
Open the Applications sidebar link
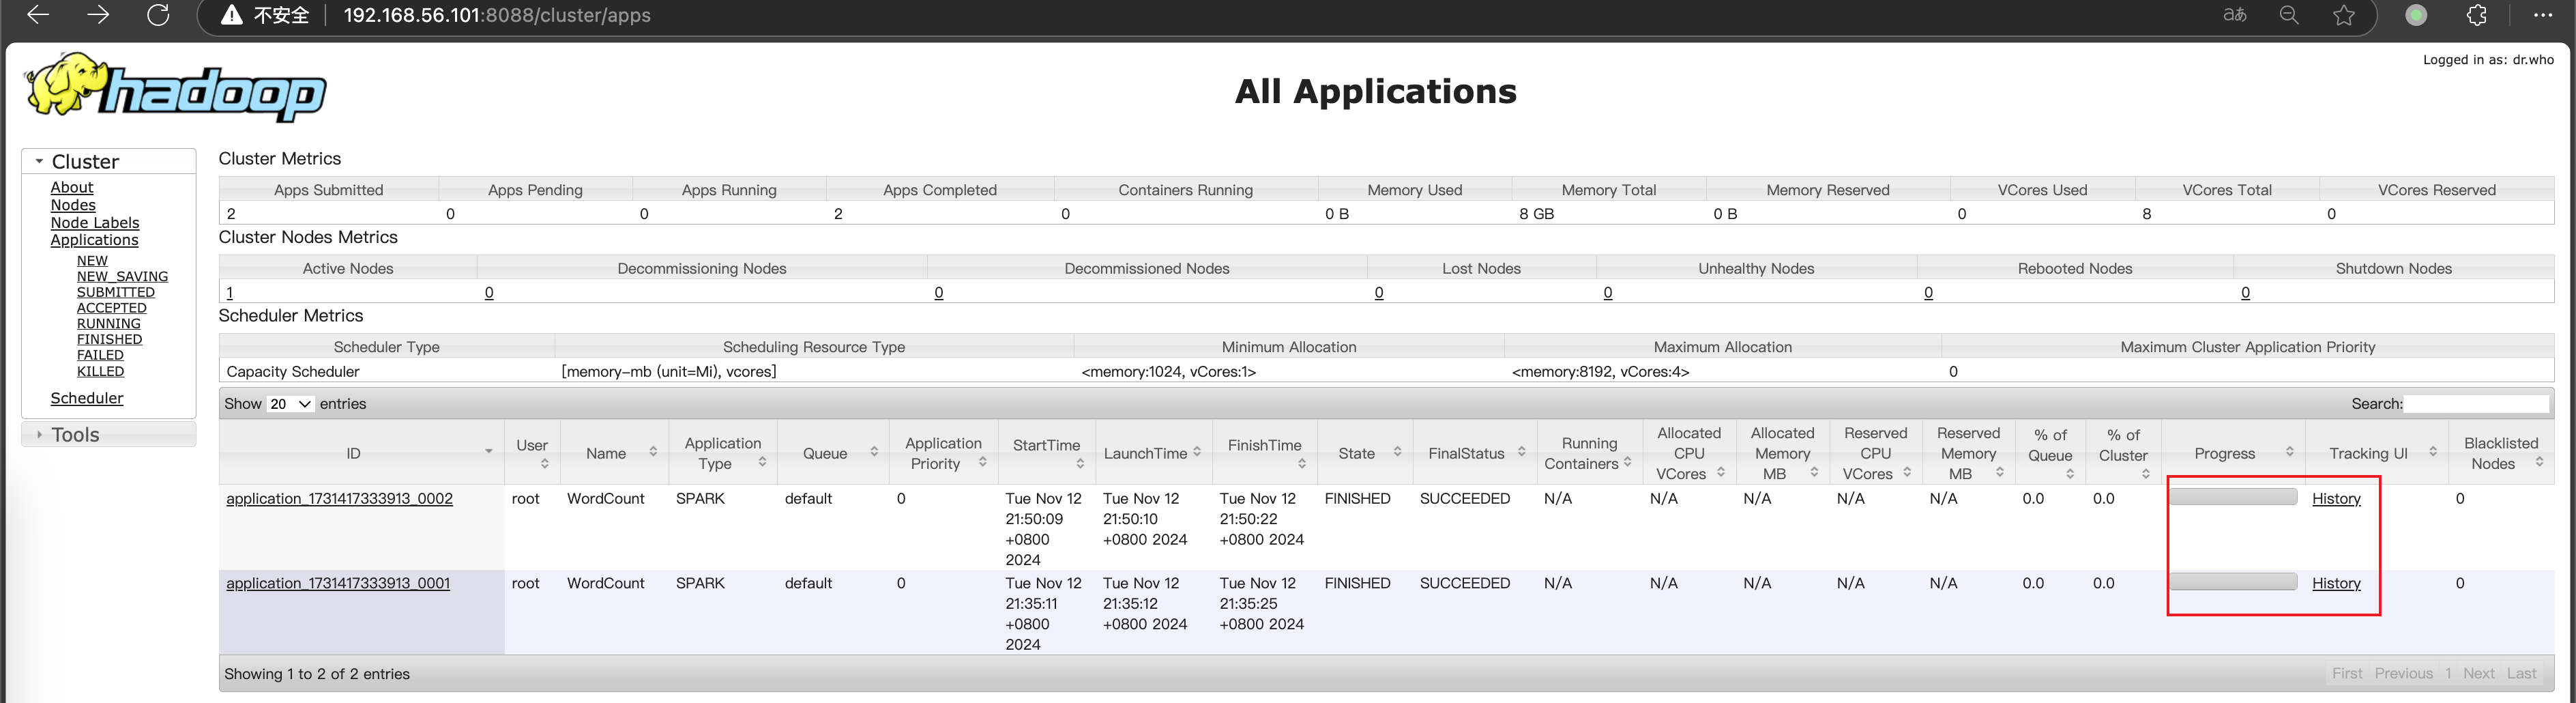pyautogui.click(x=95, y=240)
